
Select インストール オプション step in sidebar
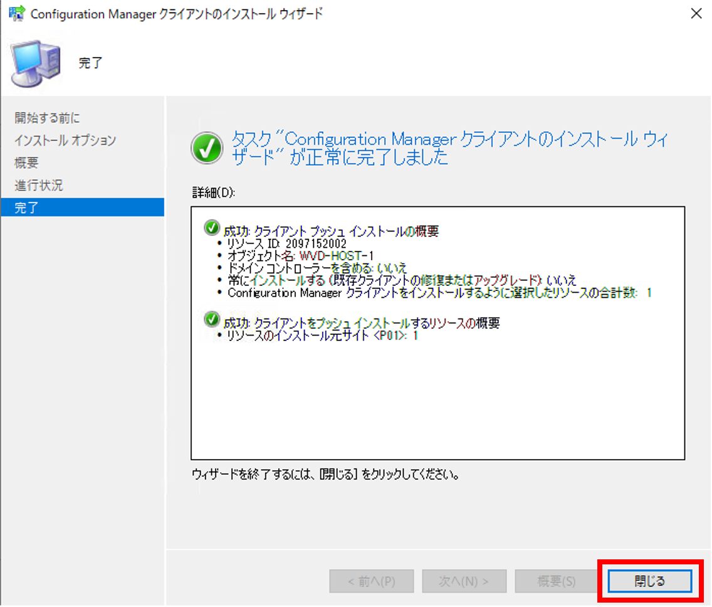pyautogui.click(x=65, y=140)
